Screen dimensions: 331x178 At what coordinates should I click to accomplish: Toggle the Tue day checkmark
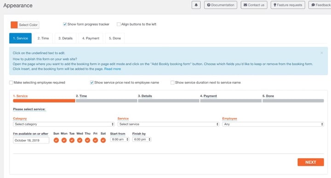(72, 140)
